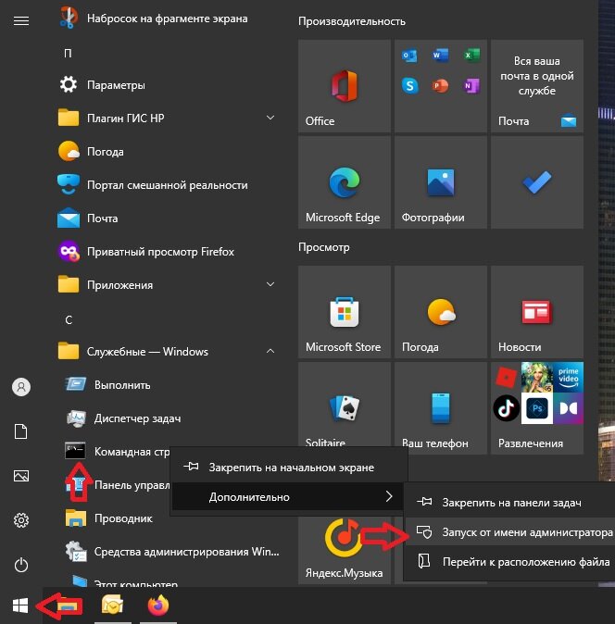Click the letter С group header
This screenshot has width=615, height=624.
[69, 319]
